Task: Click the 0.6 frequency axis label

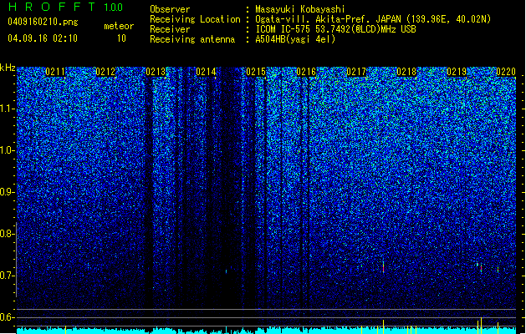Action: 8,317
